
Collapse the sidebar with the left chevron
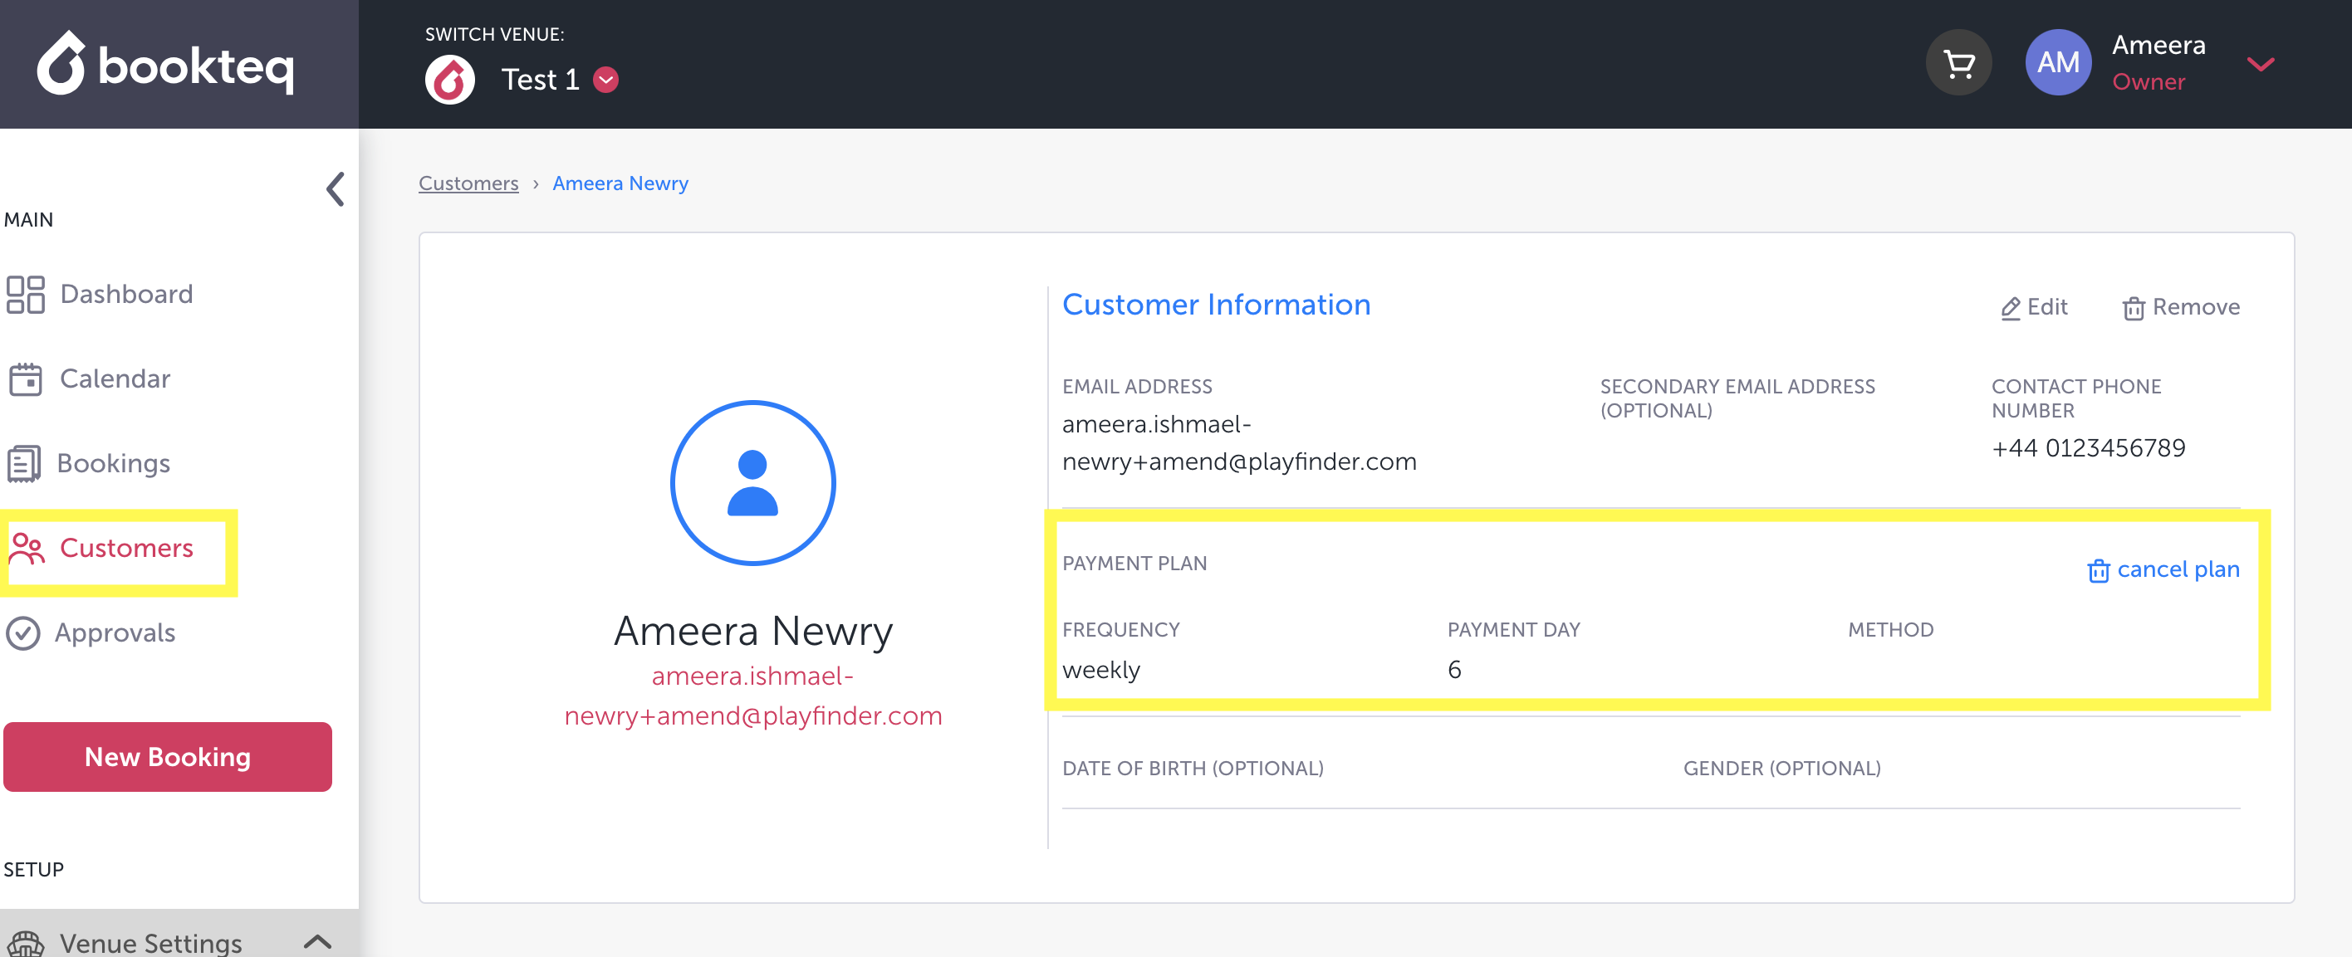click(x=335, y=190)
